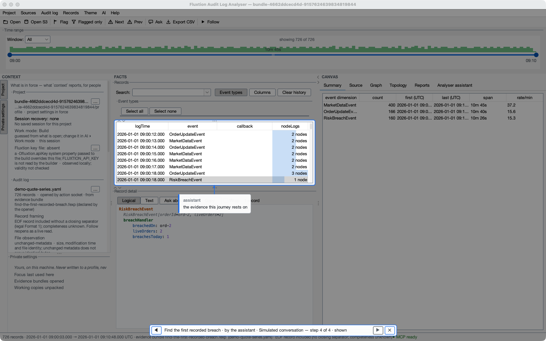Click the Open S3 bucket icon
The width and height of the screenshot is (546, 341).
click(26, 22)
